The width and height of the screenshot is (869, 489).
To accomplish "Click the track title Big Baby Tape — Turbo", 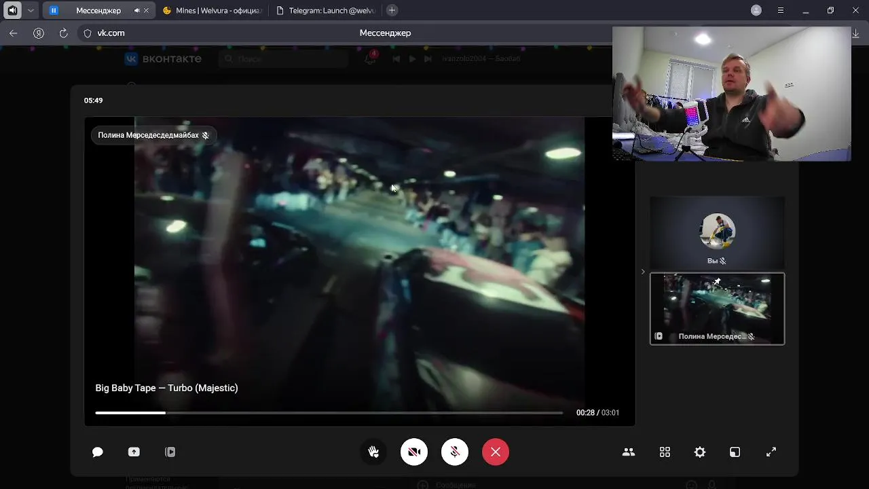I will (x=166, y=388).
